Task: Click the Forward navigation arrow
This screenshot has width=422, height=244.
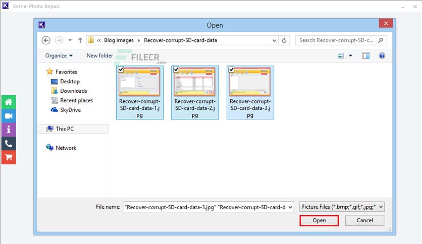Action: coord(59,40)
